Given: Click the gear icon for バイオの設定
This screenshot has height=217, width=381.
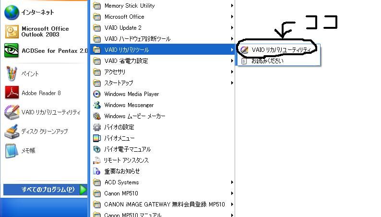Looking at the screenshot, I should [x=97, y=127].
